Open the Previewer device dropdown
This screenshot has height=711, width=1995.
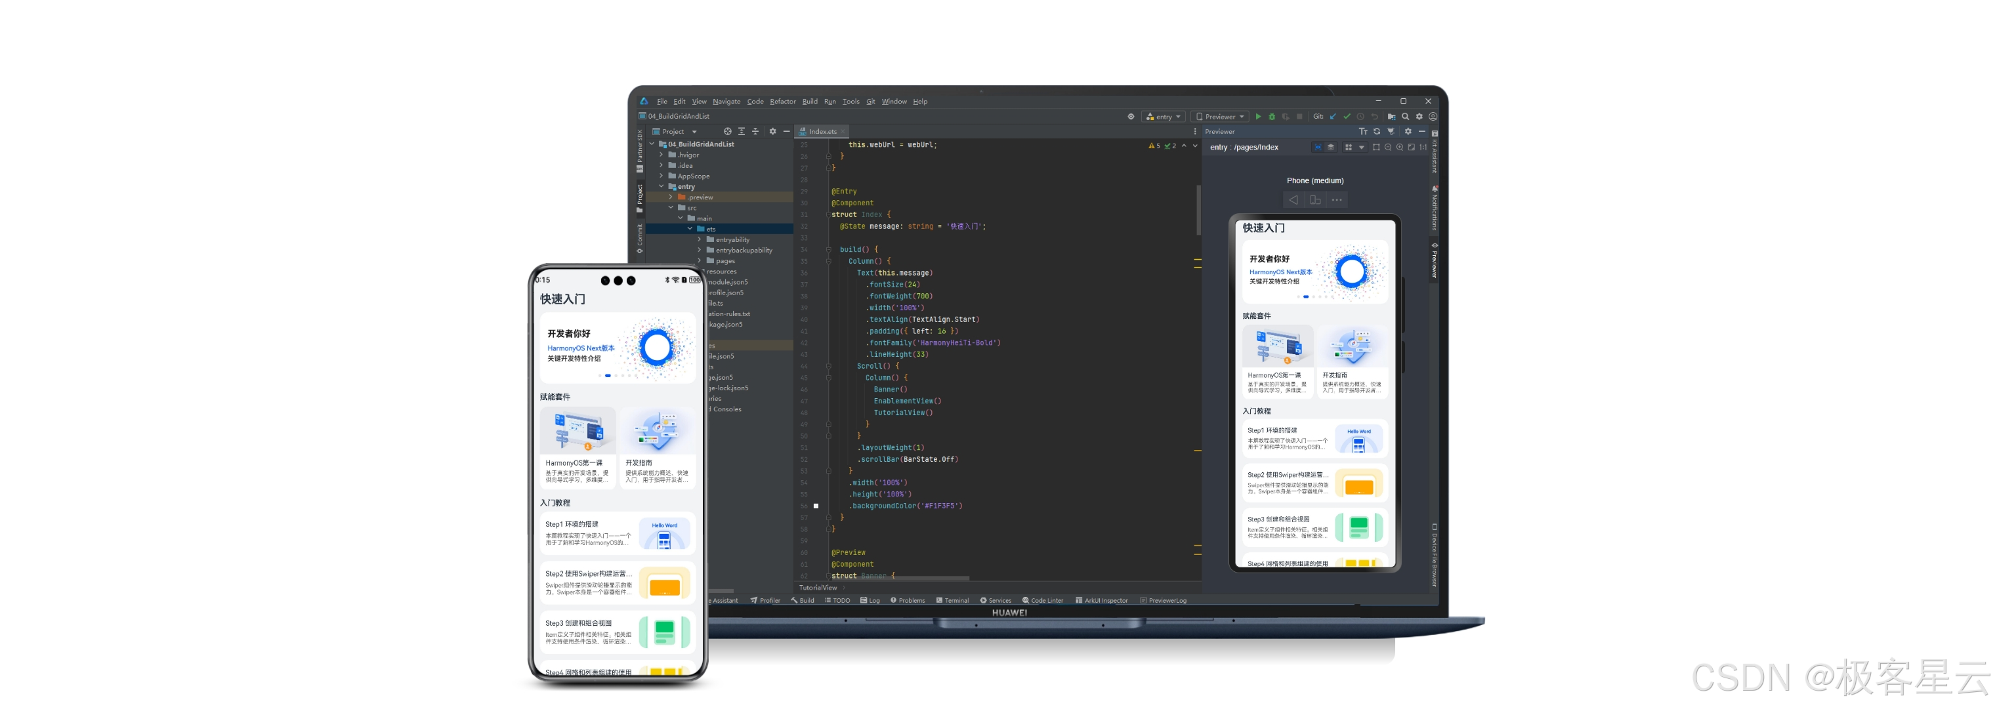[1221, 117]
